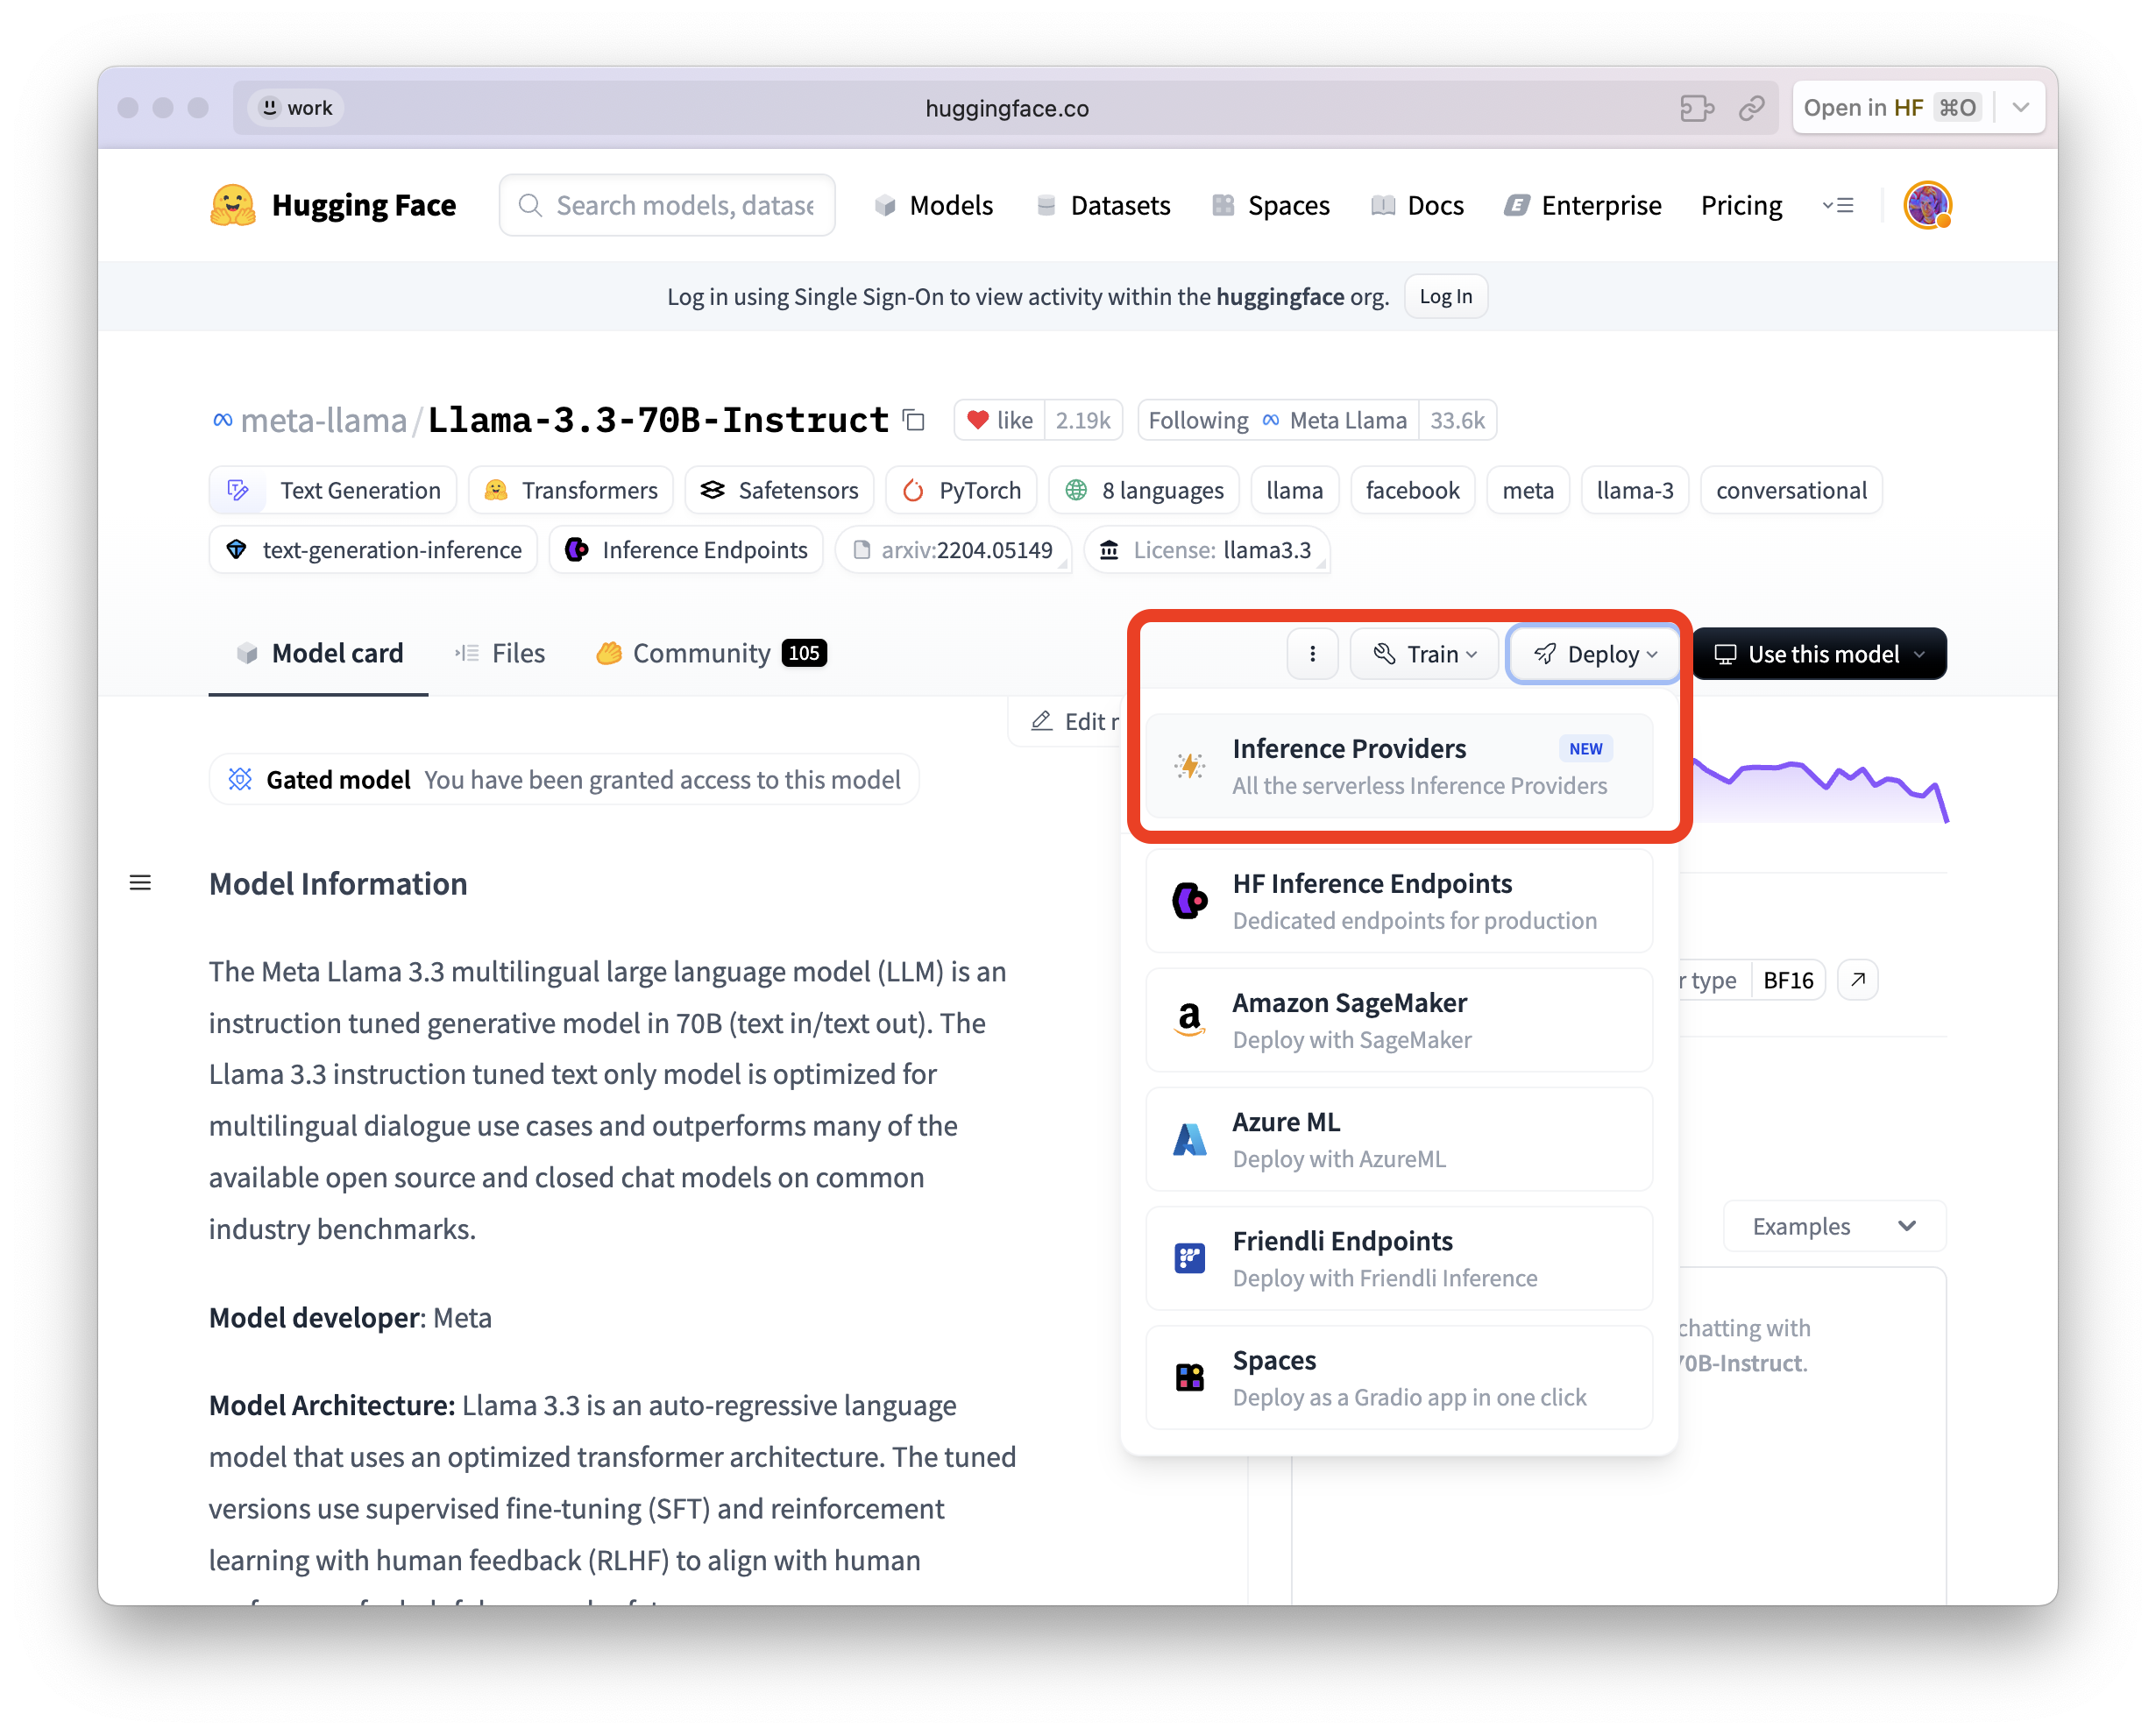Click the globe icon on 8 languages
Screen dimensions: 2156x1735
1076,490
